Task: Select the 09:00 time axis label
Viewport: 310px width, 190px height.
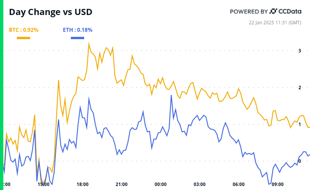Action: (277, 184)
